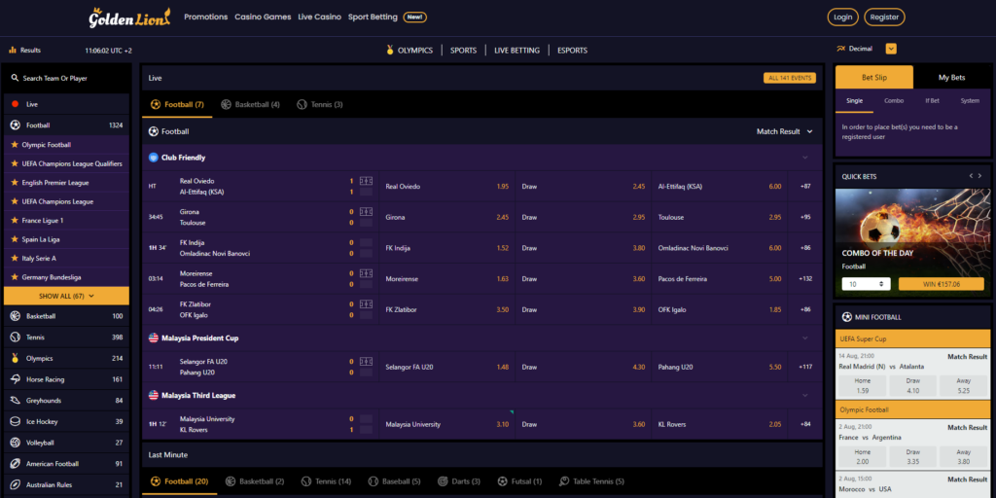Screen dimensions: 996x498
Task: Go to previous Quick Bets slide arrow
Action: [x=971, y=176]
